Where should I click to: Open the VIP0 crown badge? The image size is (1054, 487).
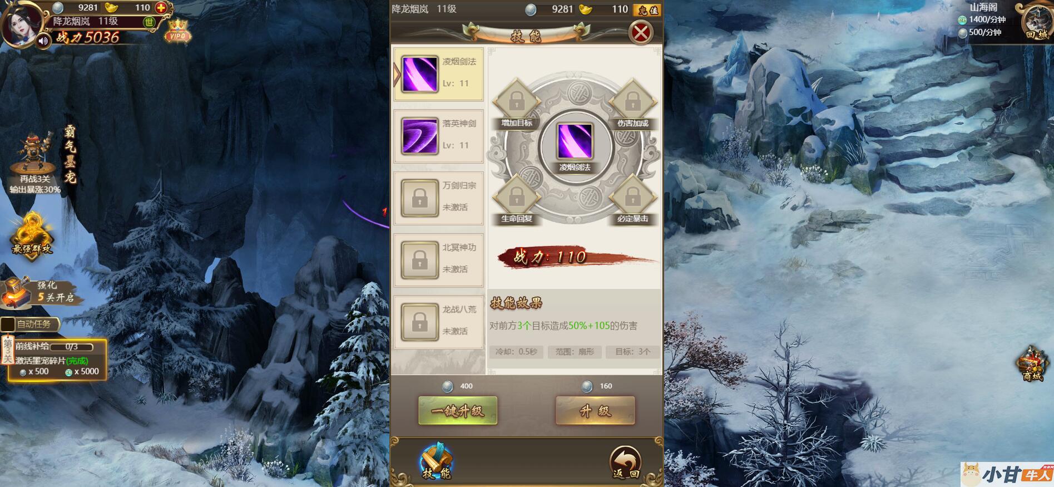click(177, 31)
